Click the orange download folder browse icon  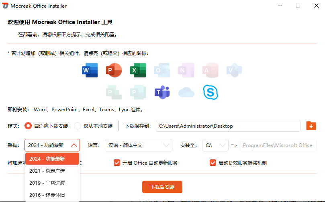pos(311,126)
